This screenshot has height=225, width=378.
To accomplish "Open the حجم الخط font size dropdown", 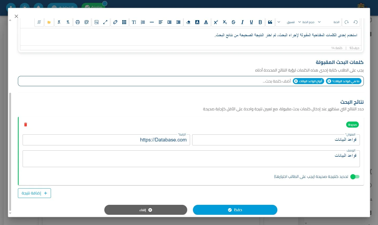I will [306, 22].
